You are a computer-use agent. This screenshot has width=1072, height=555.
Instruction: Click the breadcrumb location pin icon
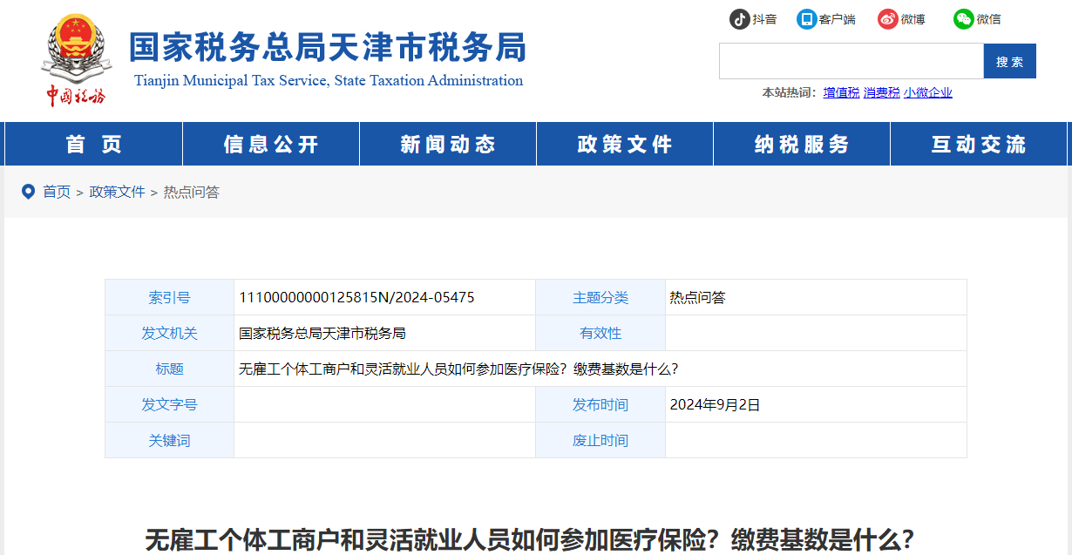(x=28, y=191)
